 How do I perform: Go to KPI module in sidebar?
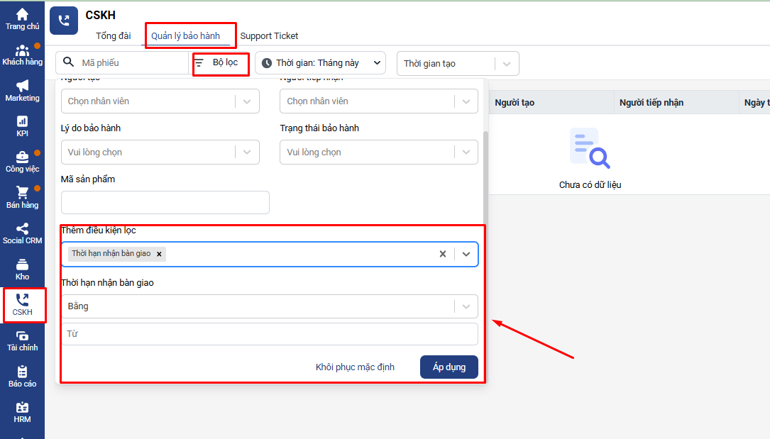[22, 126]
